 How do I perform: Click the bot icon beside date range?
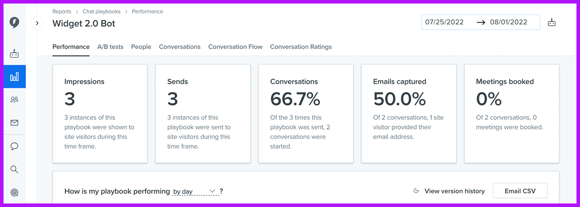coord(552,23)
